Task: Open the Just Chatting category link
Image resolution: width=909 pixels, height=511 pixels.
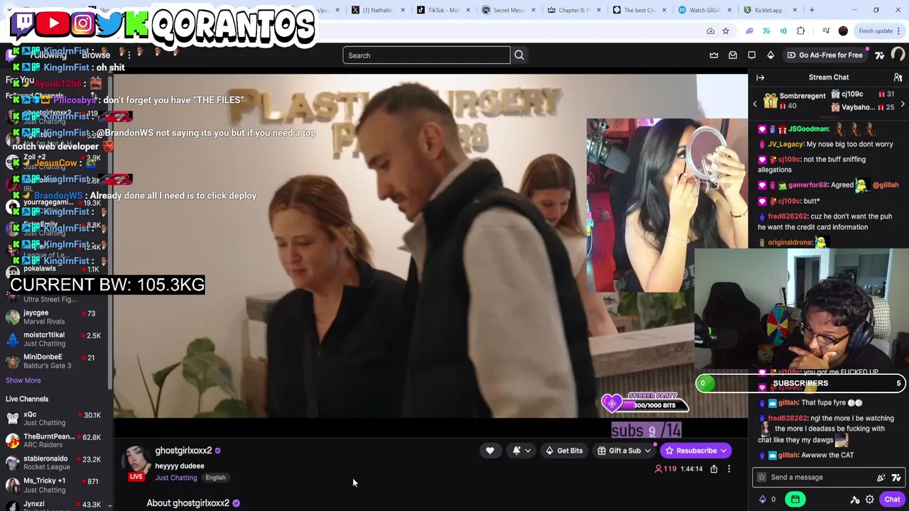Action: pyautogui.click(x=176, y=478)
